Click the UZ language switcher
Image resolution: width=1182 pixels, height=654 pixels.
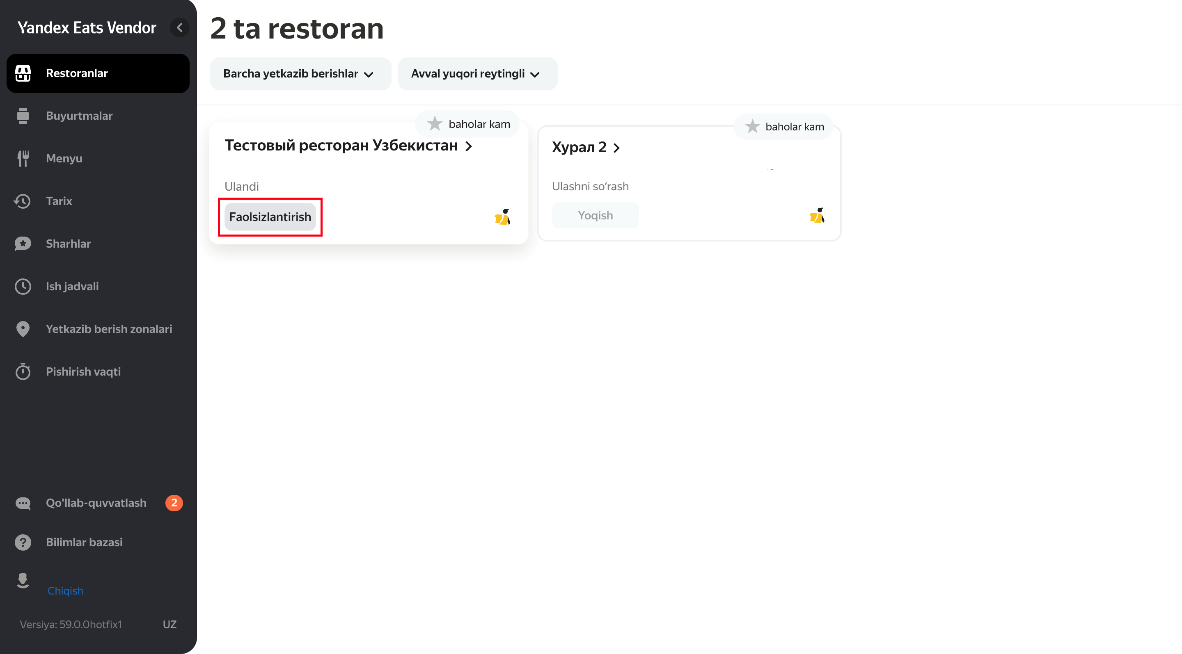[x=170, y=624]
